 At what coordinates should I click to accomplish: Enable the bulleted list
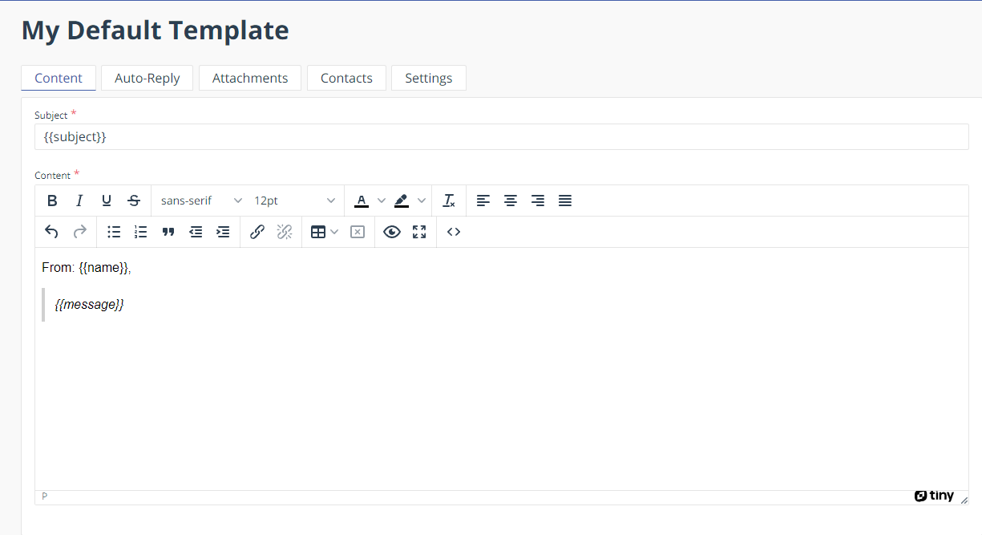113,232
